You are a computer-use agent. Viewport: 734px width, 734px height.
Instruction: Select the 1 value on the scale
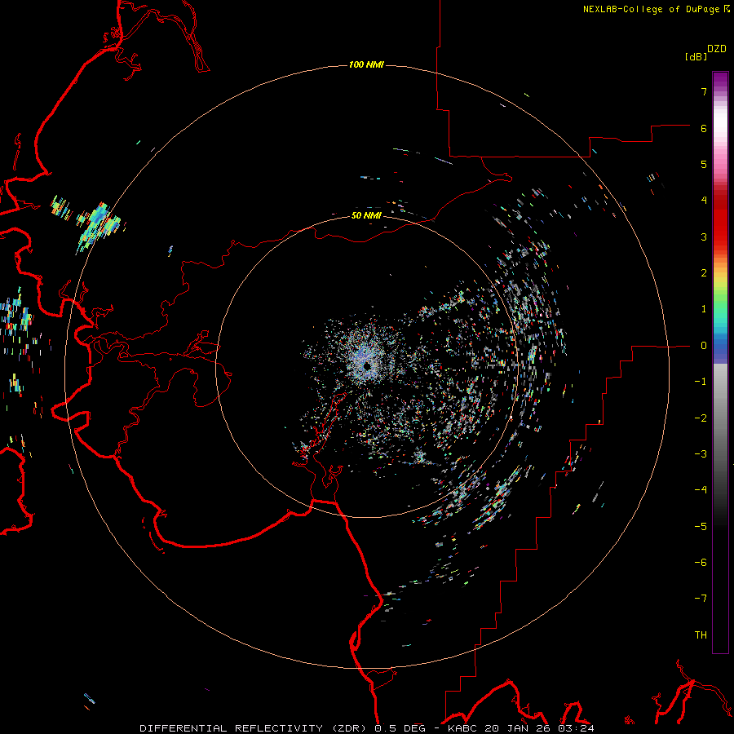pyautogui.click(x=704, y=309)
